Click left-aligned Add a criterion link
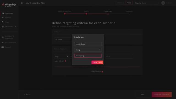Viewport: 176px width, 99px height. (59, 61)
